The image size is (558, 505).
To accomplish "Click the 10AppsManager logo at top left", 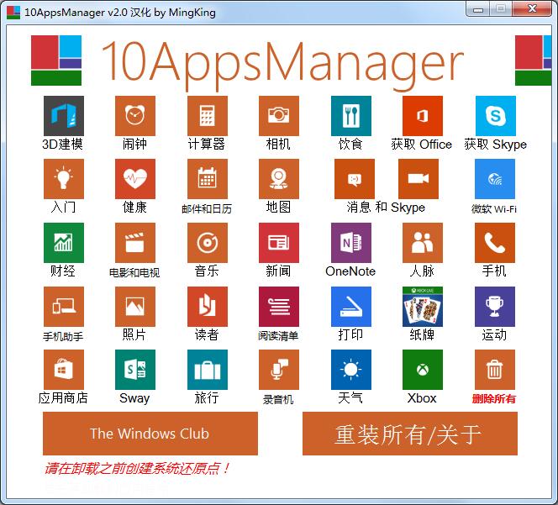I will point(56,60).
